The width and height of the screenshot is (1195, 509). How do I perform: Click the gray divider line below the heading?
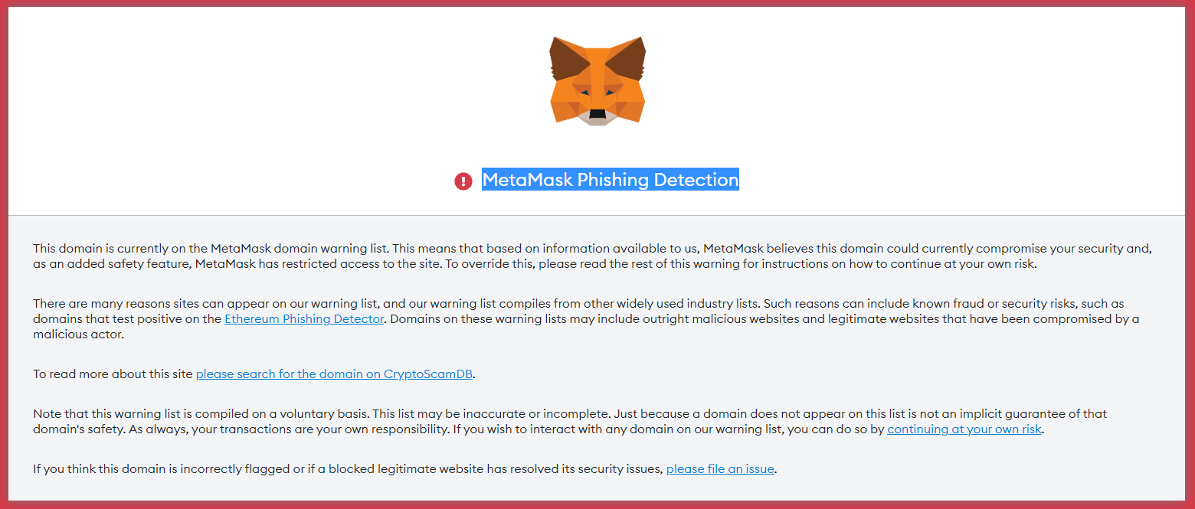[x=597, y=215]
